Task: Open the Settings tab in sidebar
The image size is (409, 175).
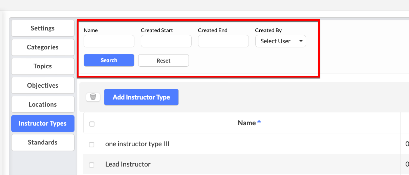Action: click(43, 28)
